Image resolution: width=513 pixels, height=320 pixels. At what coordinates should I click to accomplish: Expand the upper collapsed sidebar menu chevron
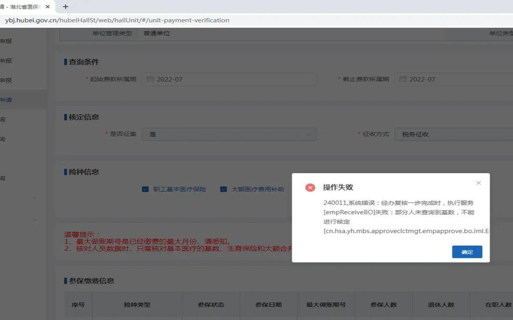(x=34, y=198)
